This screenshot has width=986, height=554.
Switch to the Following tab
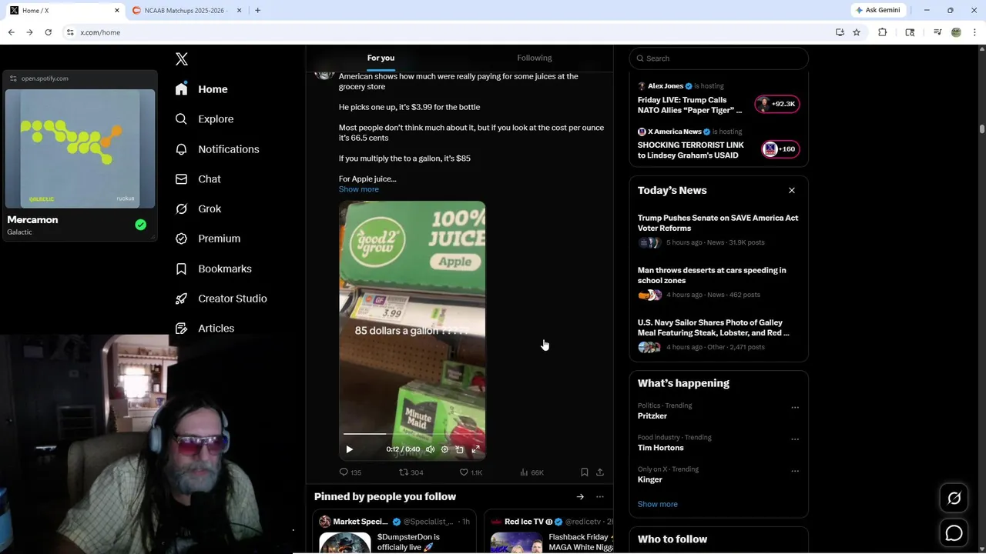[535, 58]
